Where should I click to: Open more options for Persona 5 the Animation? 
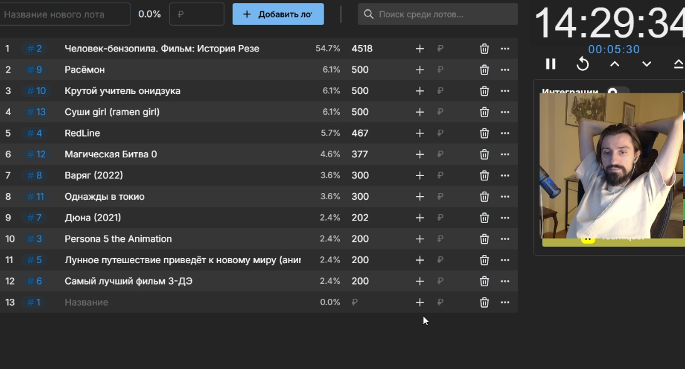[505, 239]
